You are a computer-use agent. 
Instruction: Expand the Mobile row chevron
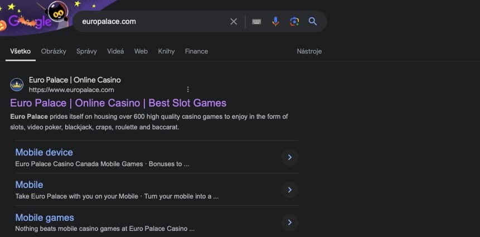[x=289, y=190]
